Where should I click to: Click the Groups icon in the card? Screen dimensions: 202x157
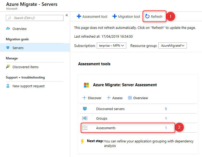point(85,118)
